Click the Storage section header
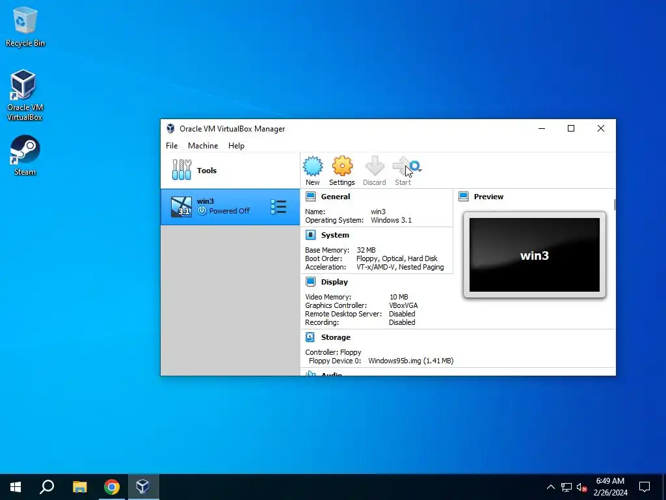The width and height of the screenshot is (666, 500). tap(336, 337)
